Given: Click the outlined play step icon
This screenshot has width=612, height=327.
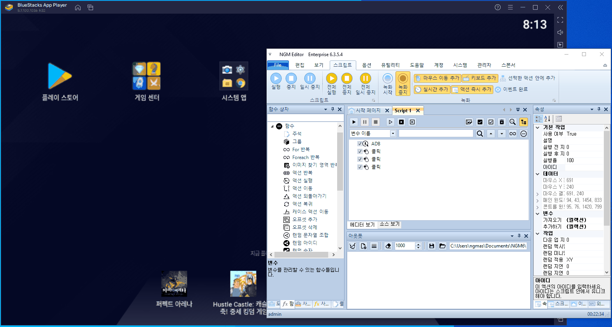Looking at the screenshot, I should (x=390, y=122).
